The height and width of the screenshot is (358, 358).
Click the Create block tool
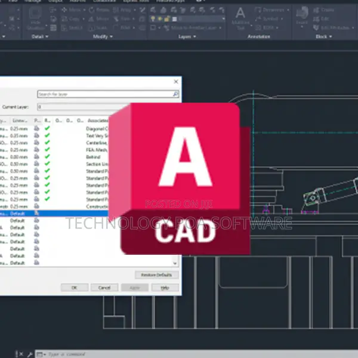point(323,10)
